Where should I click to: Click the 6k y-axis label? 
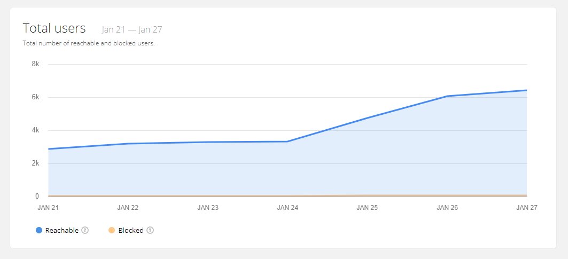click(36, 97)
